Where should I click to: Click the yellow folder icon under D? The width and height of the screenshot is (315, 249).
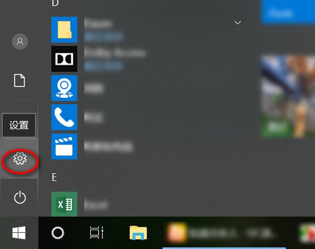pos(64,29)
